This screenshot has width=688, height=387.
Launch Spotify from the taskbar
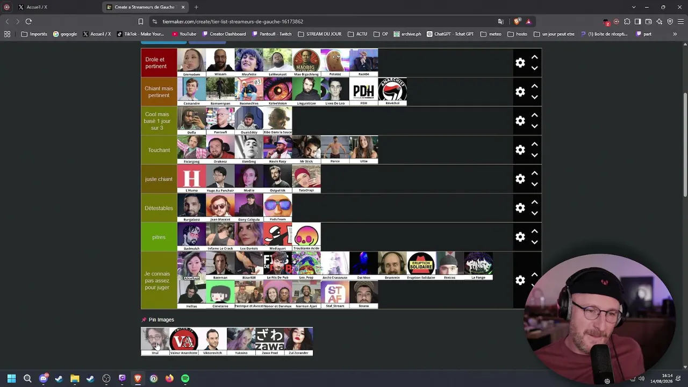coord(185,378)
